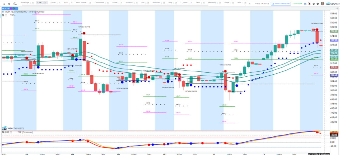
Task: Switch to the seasonality tab
Action: click(x=212, y=2)
